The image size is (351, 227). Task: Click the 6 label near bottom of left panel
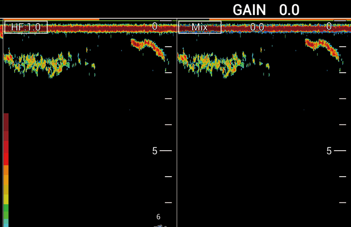[x=158, y=217]
